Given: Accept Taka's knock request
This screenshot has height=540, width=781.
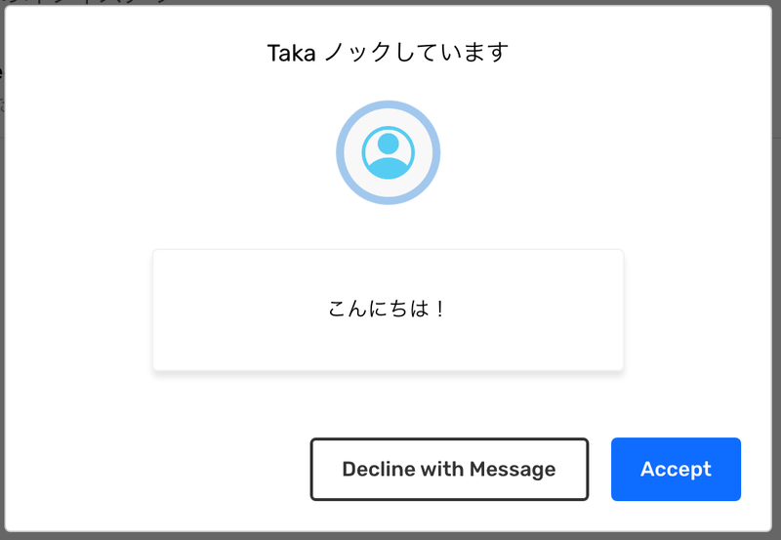Looking at the screenshot, I should click(x=676, y=469).
